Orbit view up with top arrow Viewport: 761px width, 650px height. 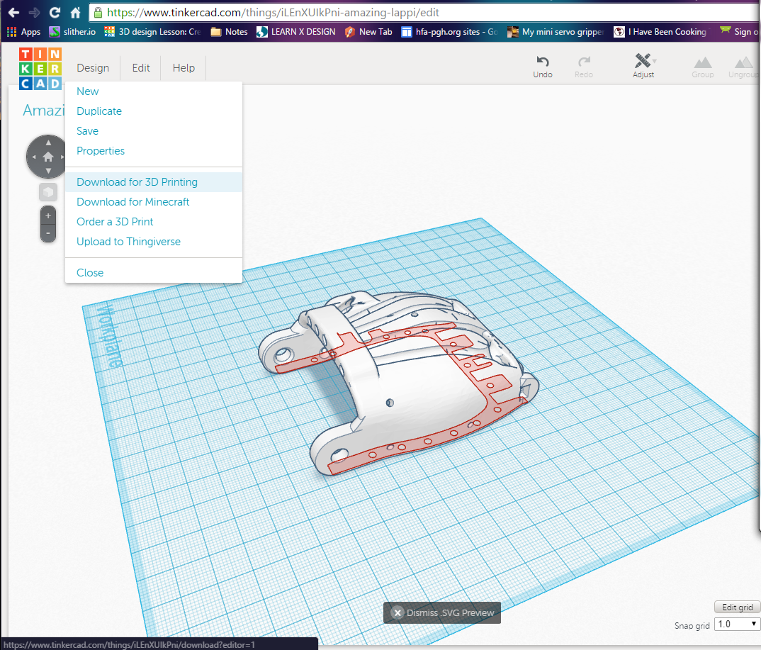coord(48,142)
